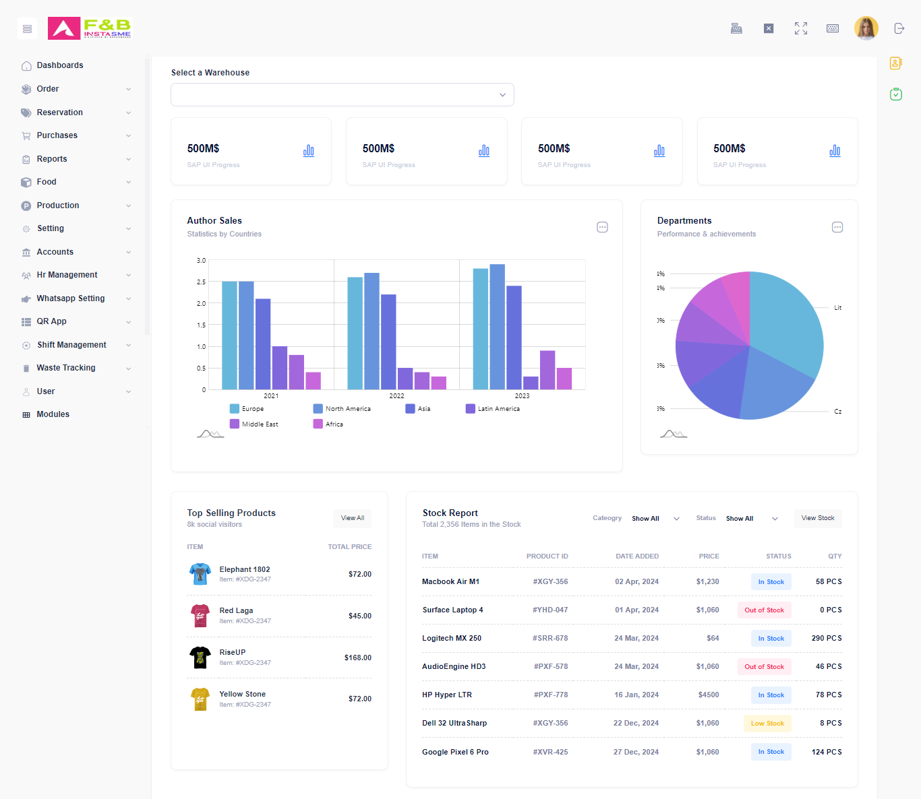Expand the Food submenu chevron
The width and height of the screenshot is (921, 799).
coord(128,182)
